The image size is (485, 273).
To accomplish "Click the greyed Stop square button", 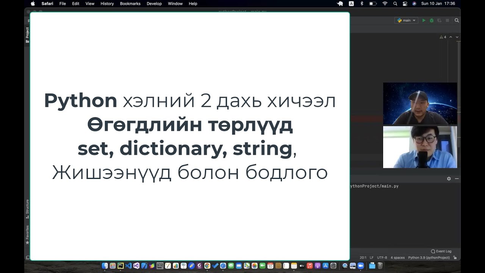I will coord(447,20).
